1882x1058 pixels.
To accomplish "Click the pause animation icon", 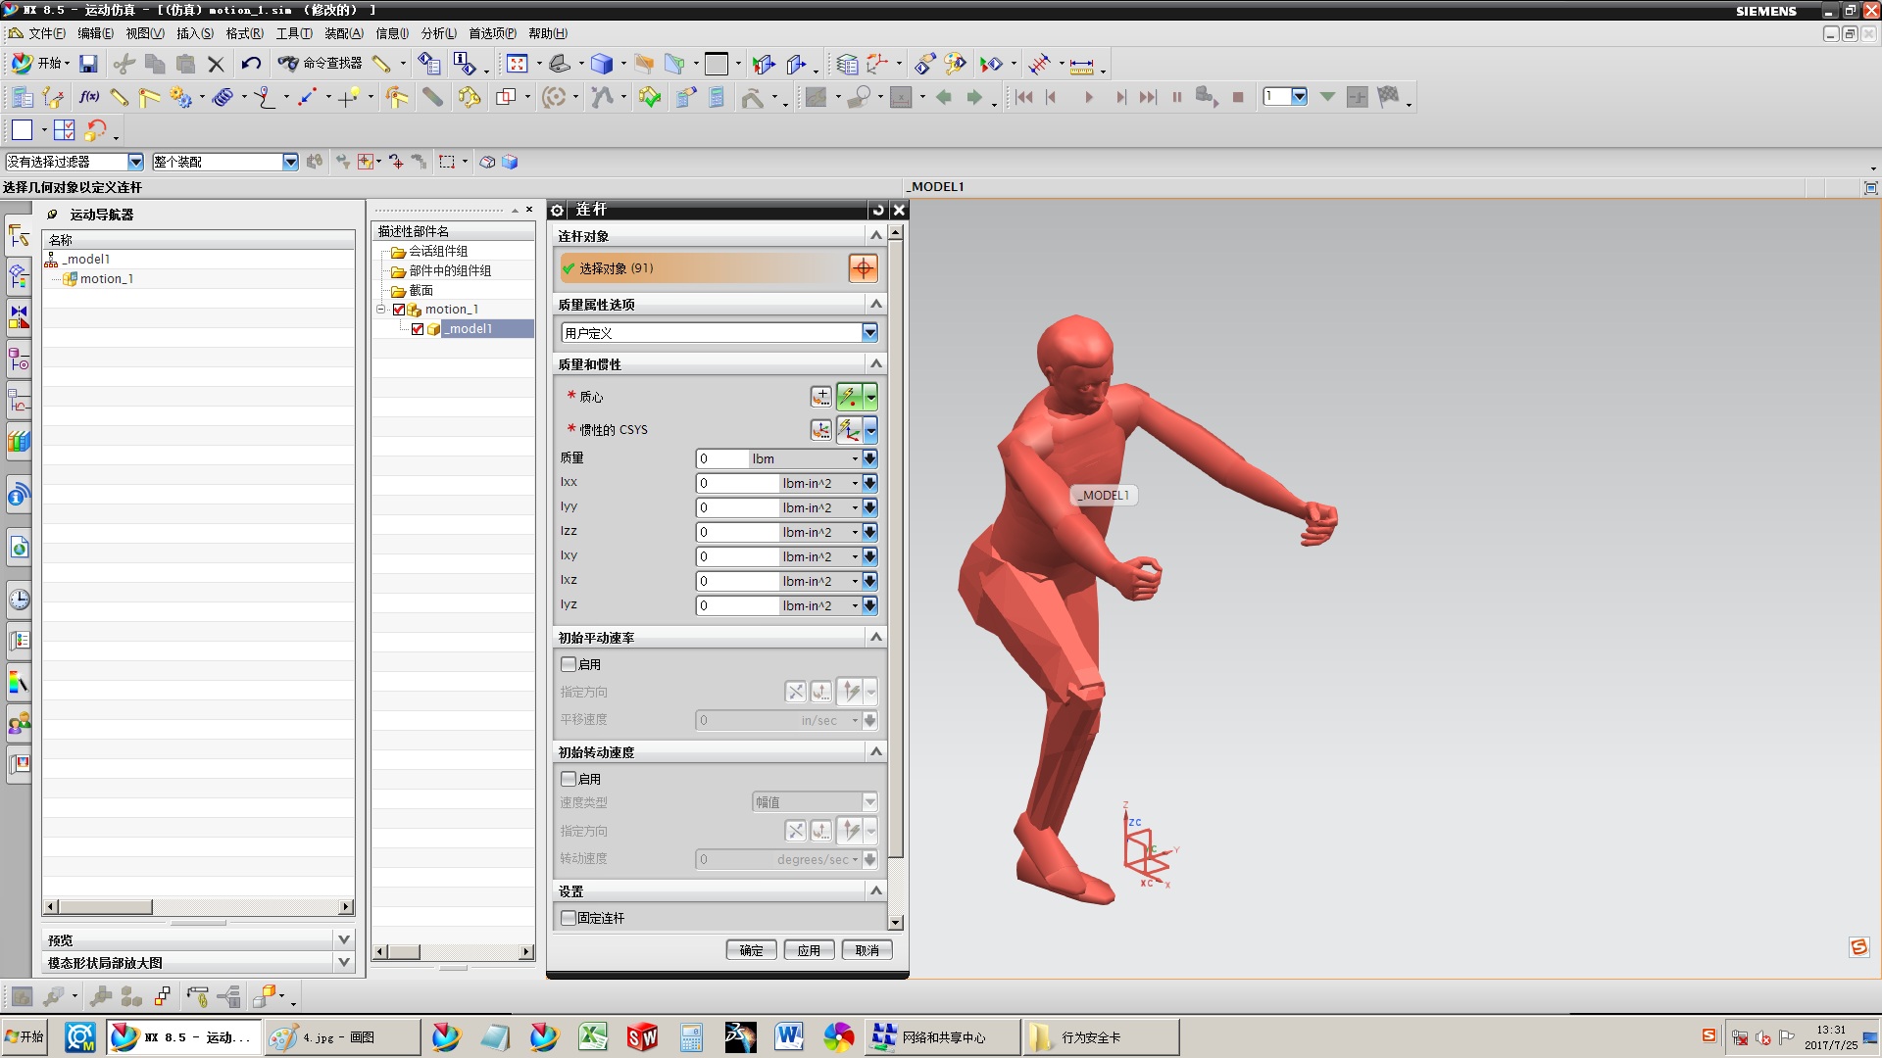I will pyautogui.click(x=1176, y=97).
